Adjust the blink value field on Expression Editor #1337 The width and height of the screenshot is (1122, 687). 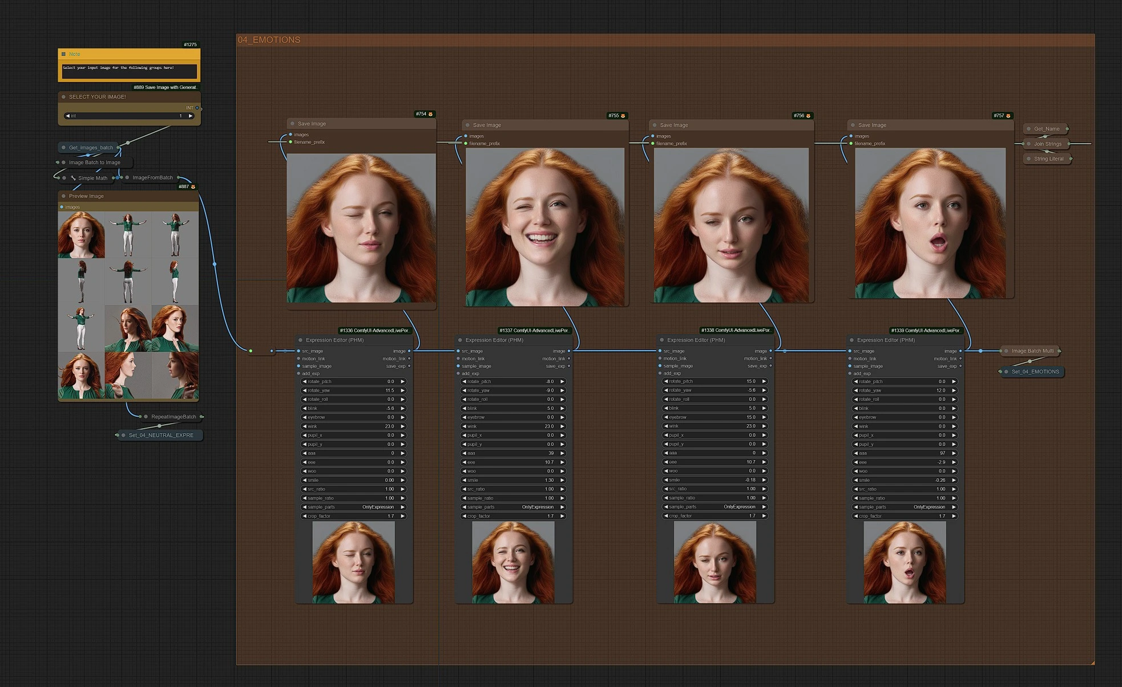pyautogui.click(x=513, y=408)
